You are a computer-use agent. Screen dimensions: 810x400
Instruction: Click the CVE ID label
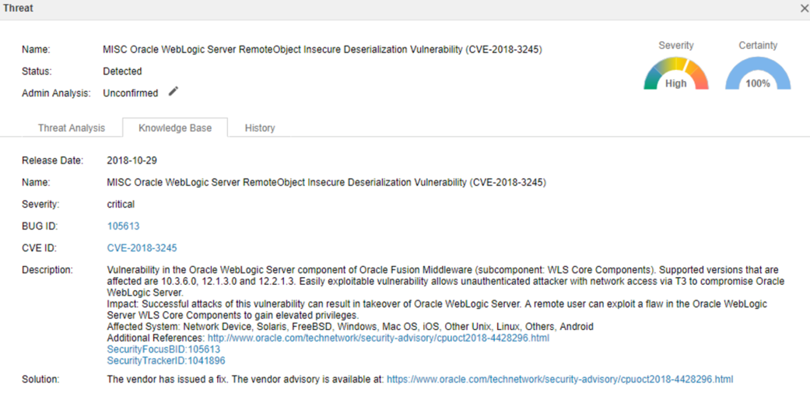pyautogui.click(x=39, y=248)
